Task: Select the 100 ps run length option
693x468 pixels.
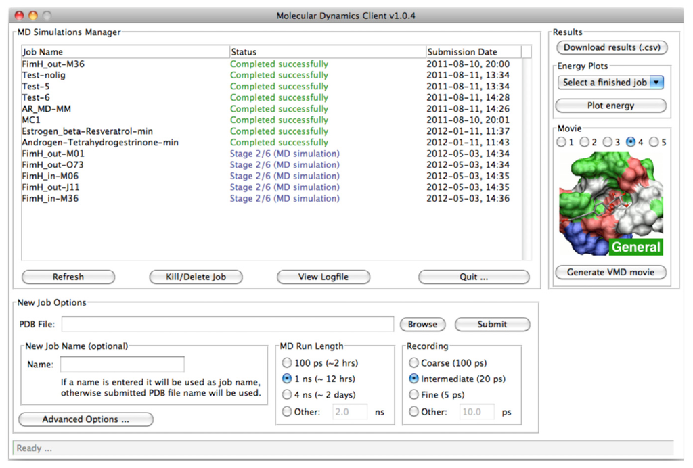Action: (x=287, y=363)
